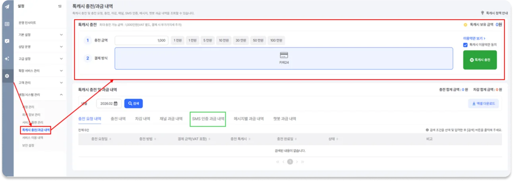
Task: Click the blue 검색 button
Action: click(134, 103)
